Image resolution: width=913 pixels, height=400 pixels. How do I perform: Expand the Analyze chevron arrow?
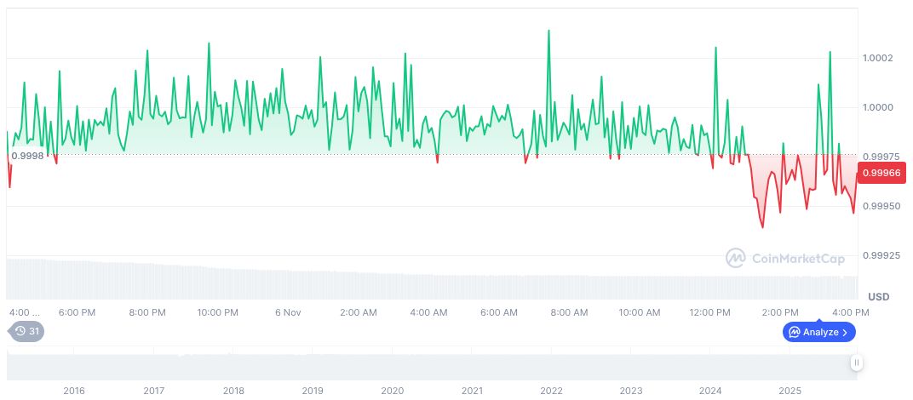[x=847, y=332]
